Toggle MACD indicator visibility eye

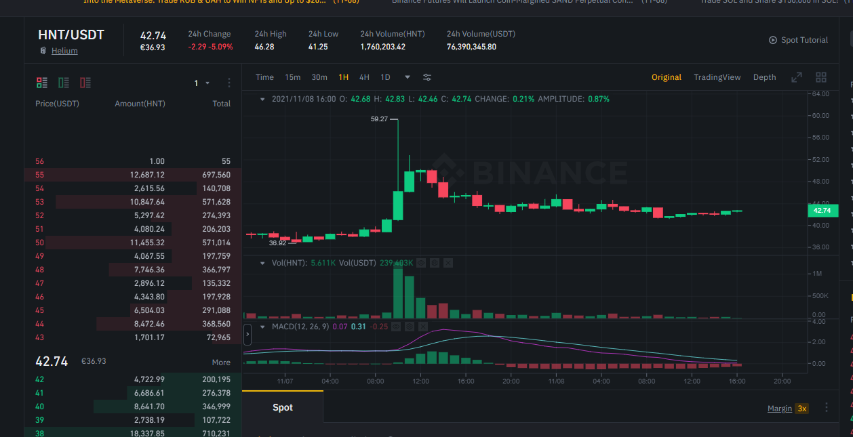[x=397, y=327]
